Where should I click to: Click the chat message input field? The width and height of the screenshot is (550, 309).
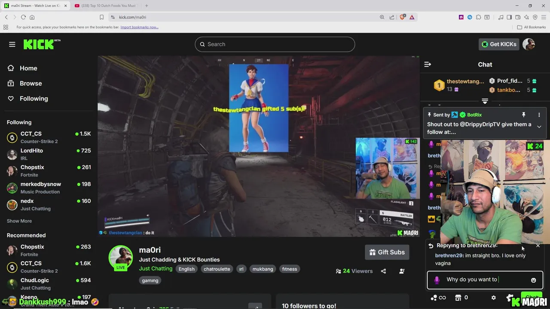coord(485,280)
